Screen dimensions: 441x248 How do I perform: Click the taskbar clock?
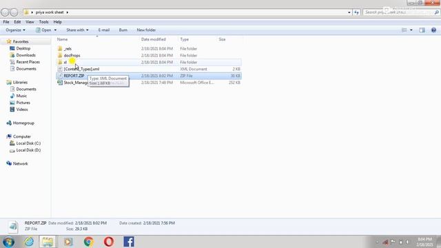click(x=424, y=242)
